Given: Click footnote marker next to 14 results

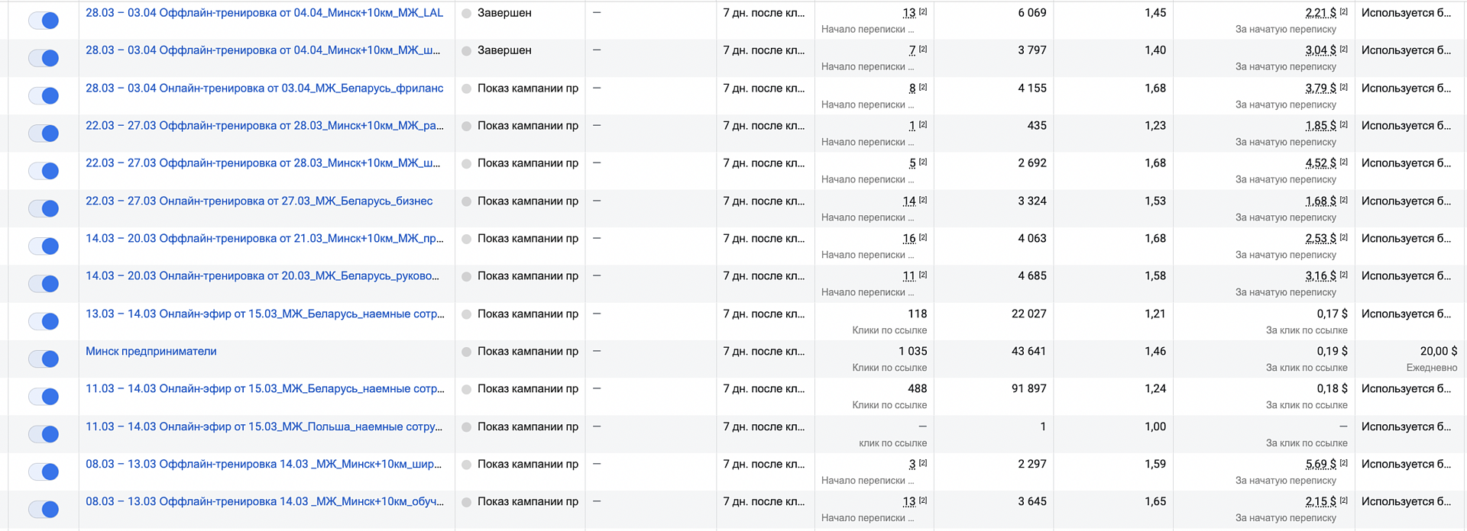Looking at the screenshot, I should pos(923,200).
